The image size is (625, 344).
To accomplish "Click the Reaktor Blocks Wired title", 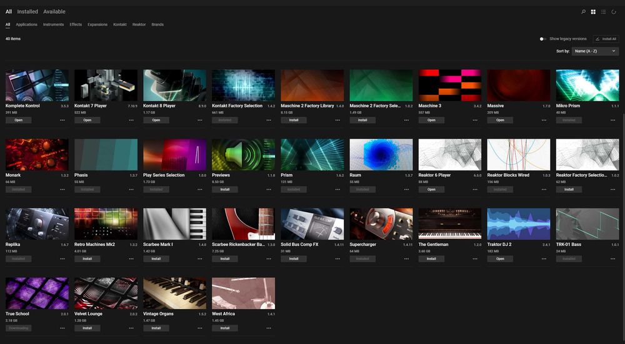I will [x=508, y=175].
